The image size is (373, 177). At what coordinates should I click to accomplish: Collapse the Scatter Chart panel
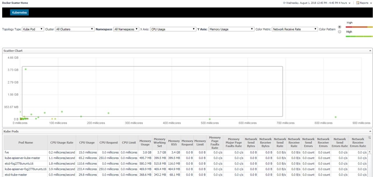(x=370, y=51)
